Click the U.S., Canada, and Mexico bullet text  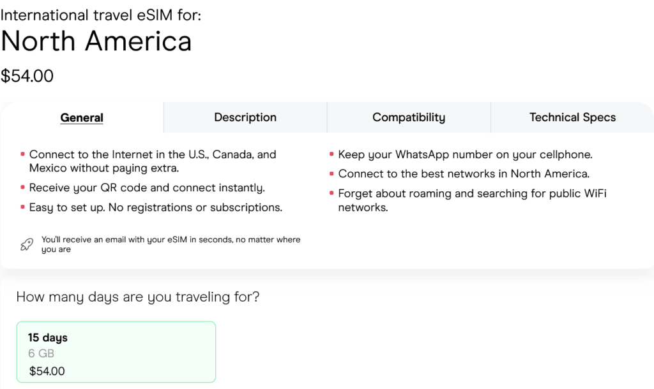pos(153,161)
